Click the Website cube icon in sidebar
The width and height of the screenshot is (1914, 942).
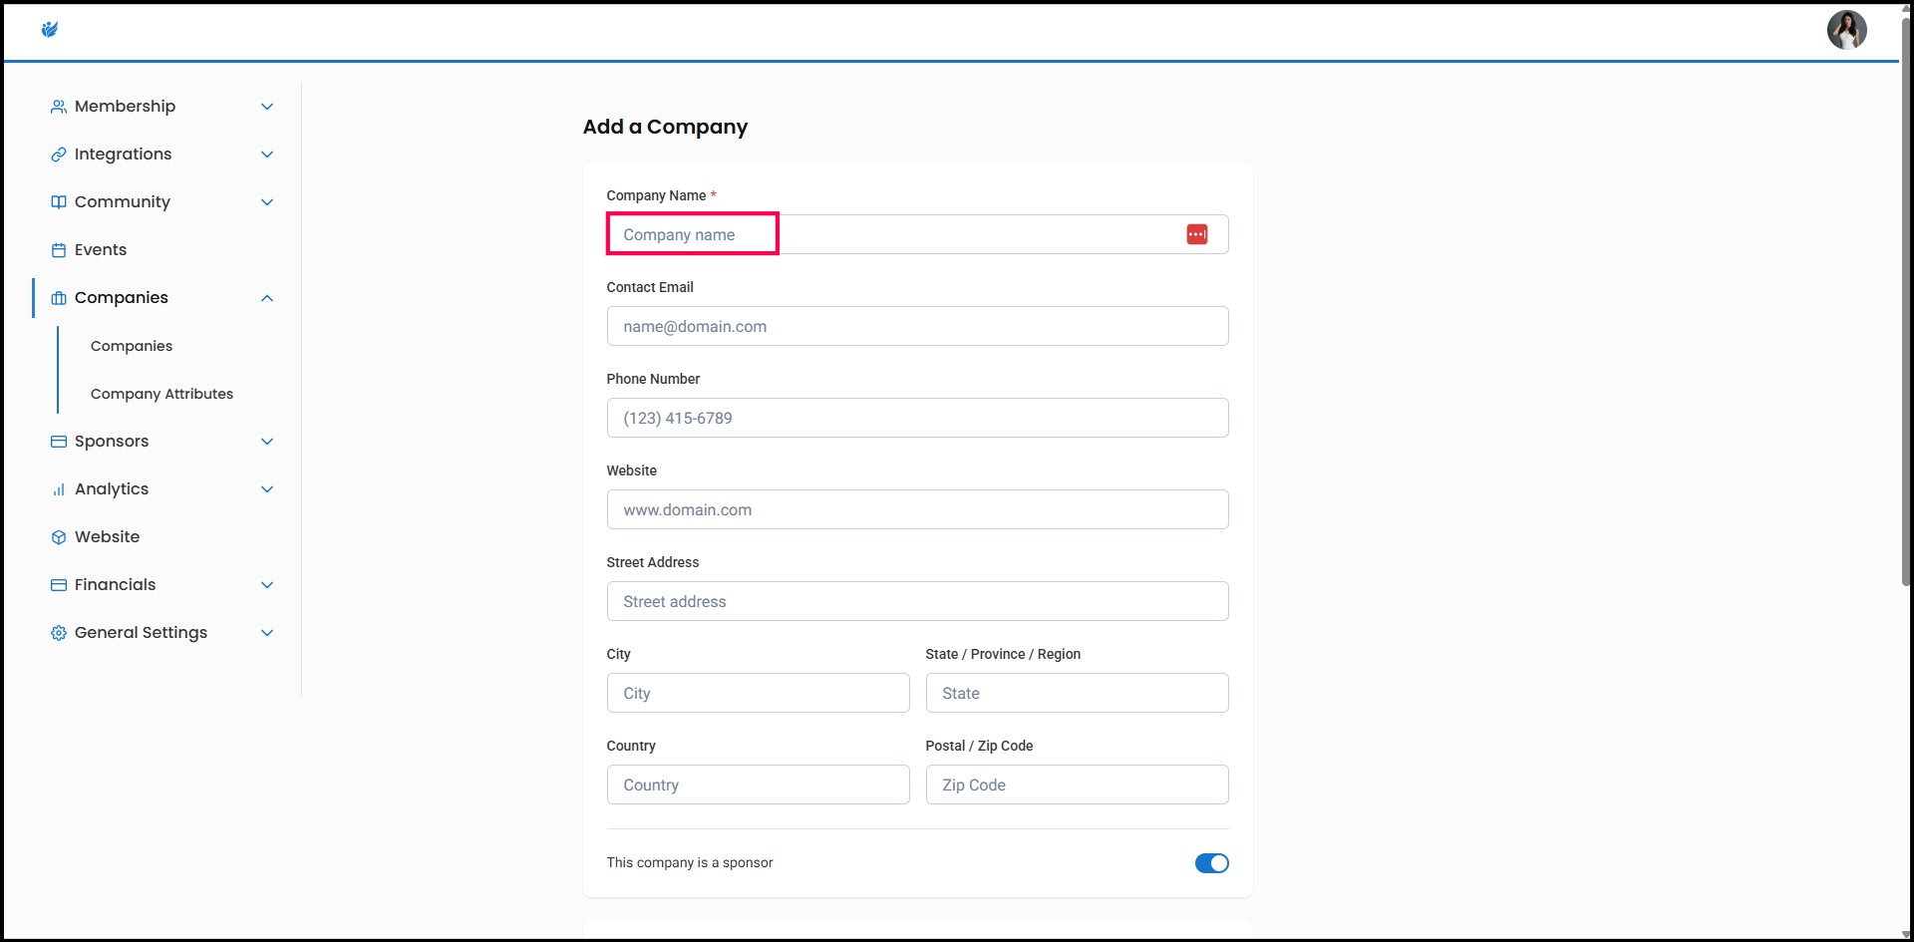[x=59, y=537]
